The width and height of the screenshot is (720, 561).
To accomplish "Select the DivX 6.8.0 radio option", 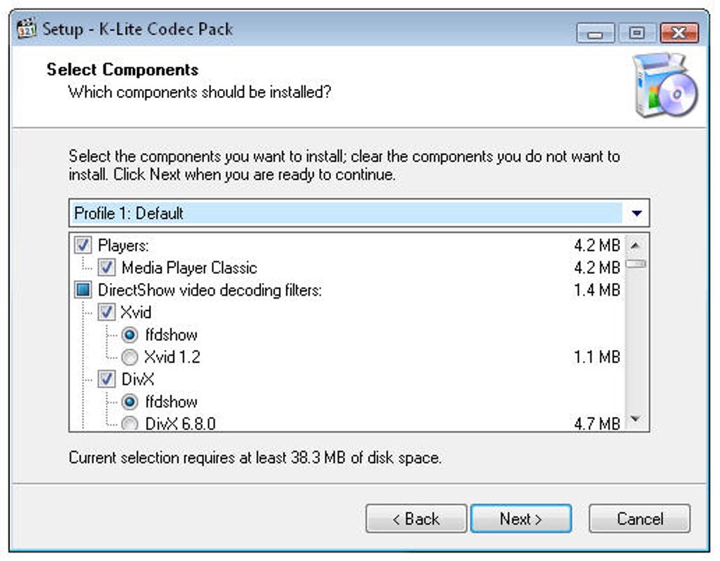I will tap(130, 423).
